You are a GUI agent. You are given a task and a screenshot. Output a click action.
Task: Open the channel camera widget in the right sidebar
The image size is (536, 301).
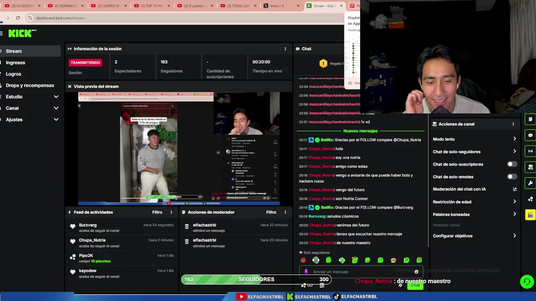tap(530, 167)
